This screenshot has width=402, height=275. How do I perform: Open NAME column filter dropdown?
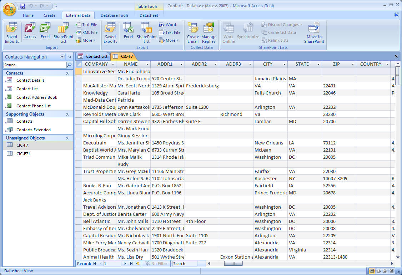[147, 64]
